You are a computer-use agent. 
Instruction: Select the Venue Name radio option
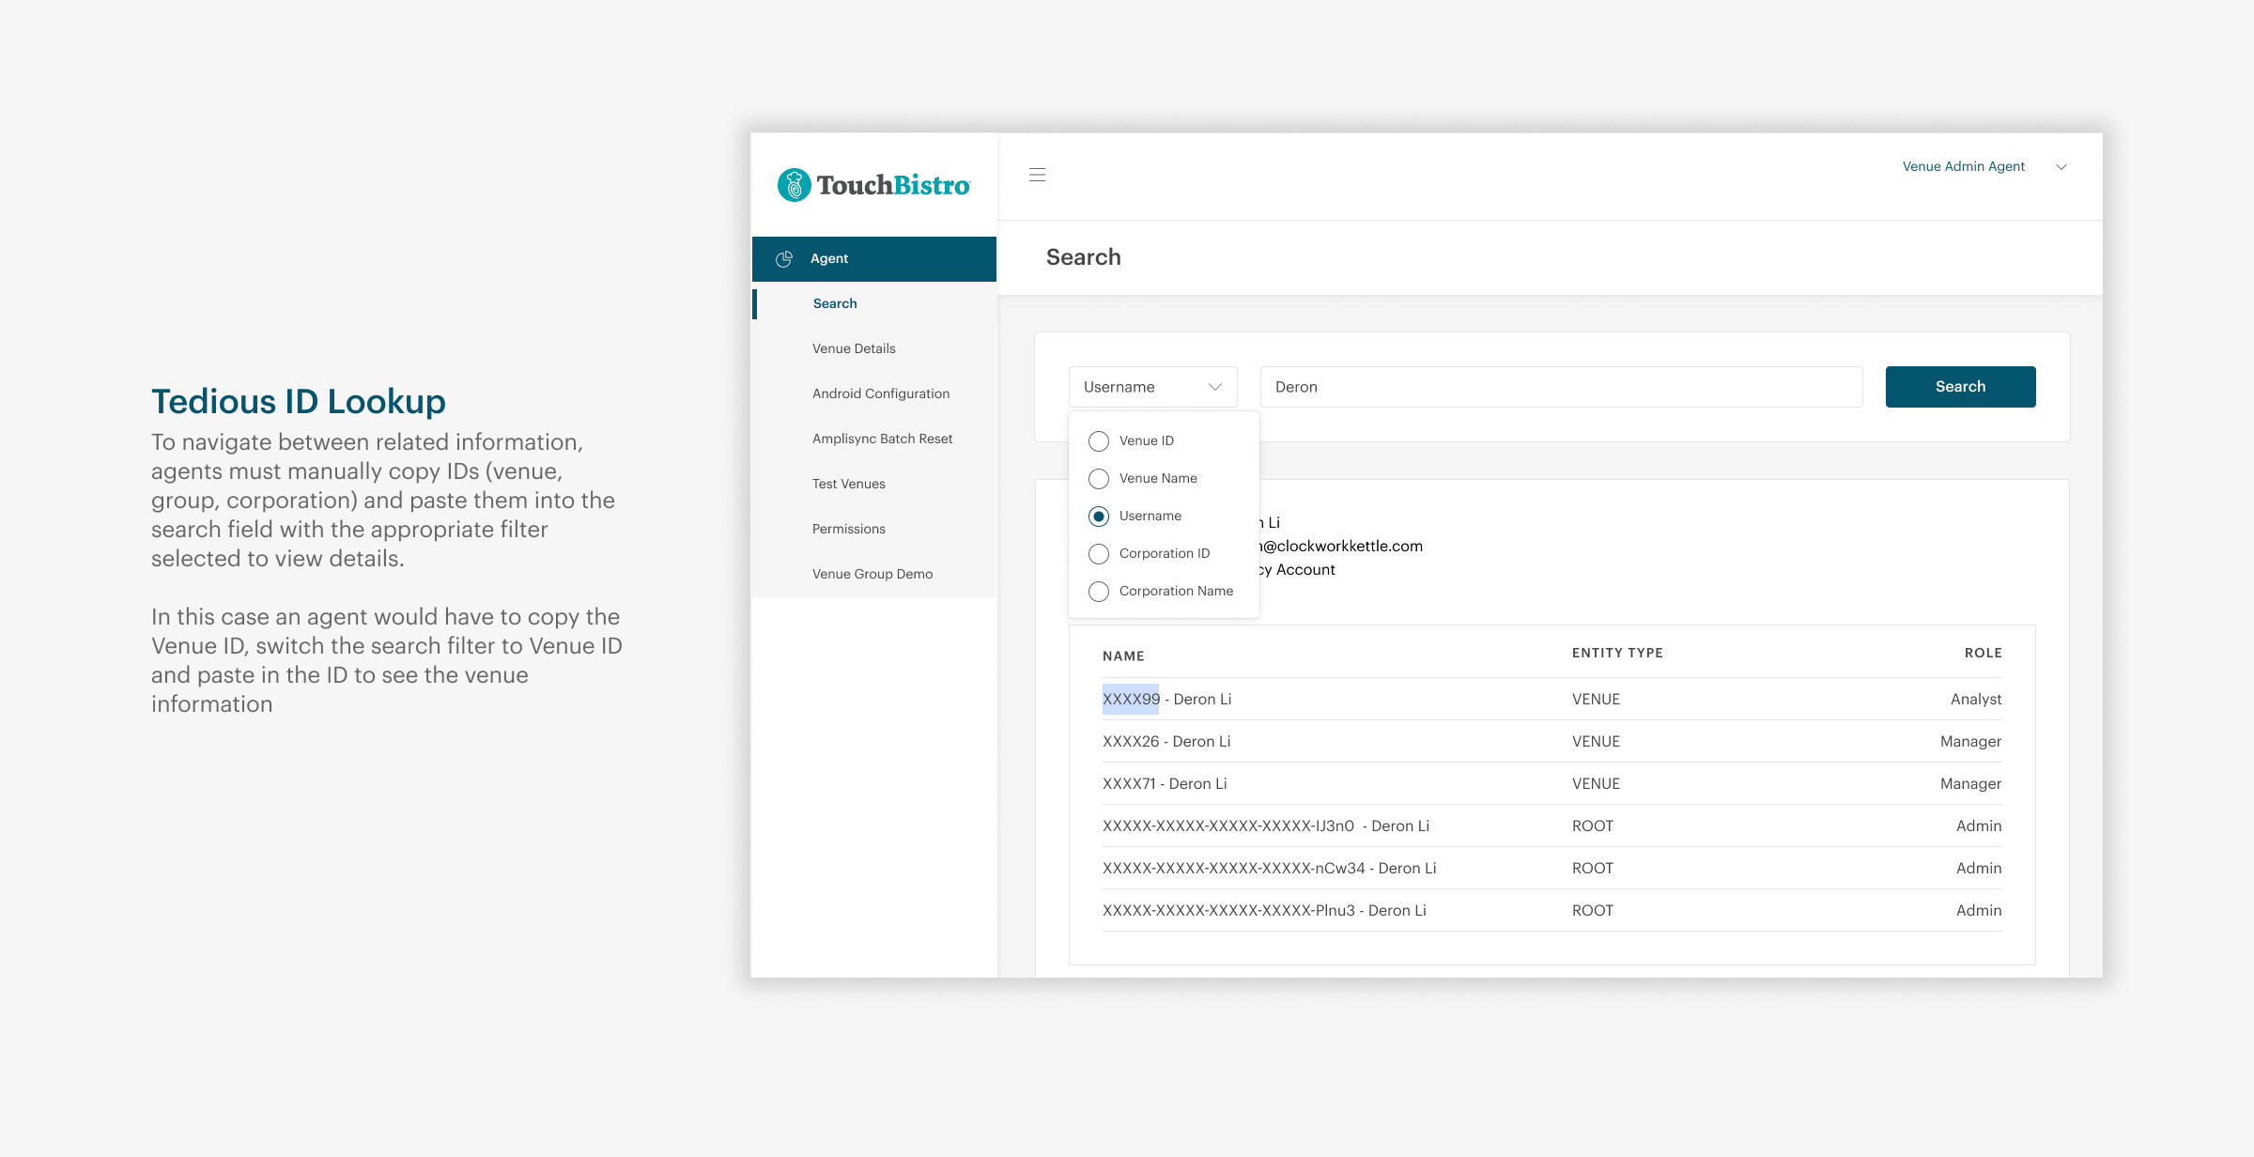[1099, 479]
